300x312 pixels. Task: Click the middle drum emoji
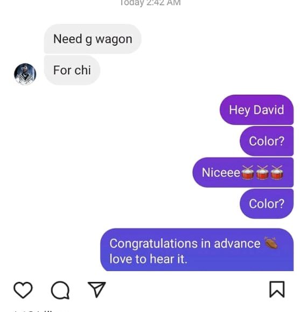(262, 172)
